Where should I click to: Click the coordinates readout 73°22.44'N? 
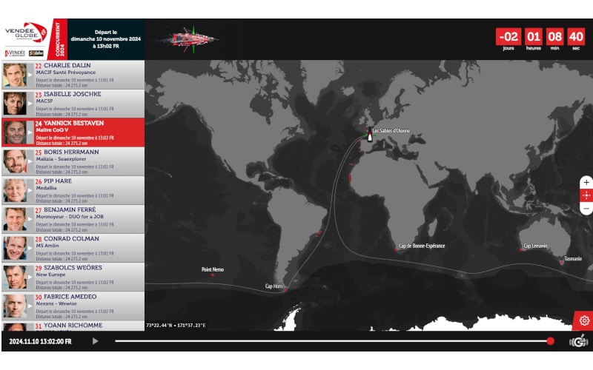tap(176, 325)
